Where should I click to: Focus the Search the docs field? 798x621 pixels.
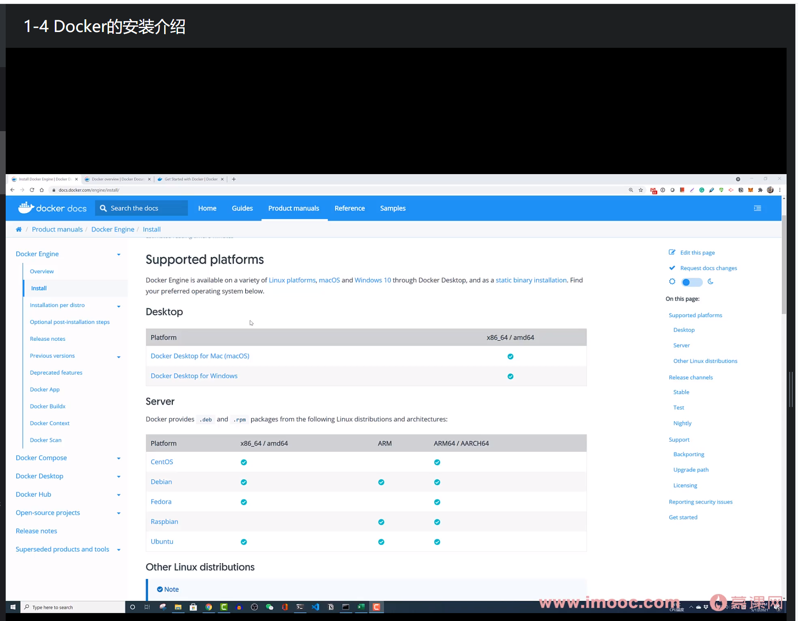click(x=141, y=208)
